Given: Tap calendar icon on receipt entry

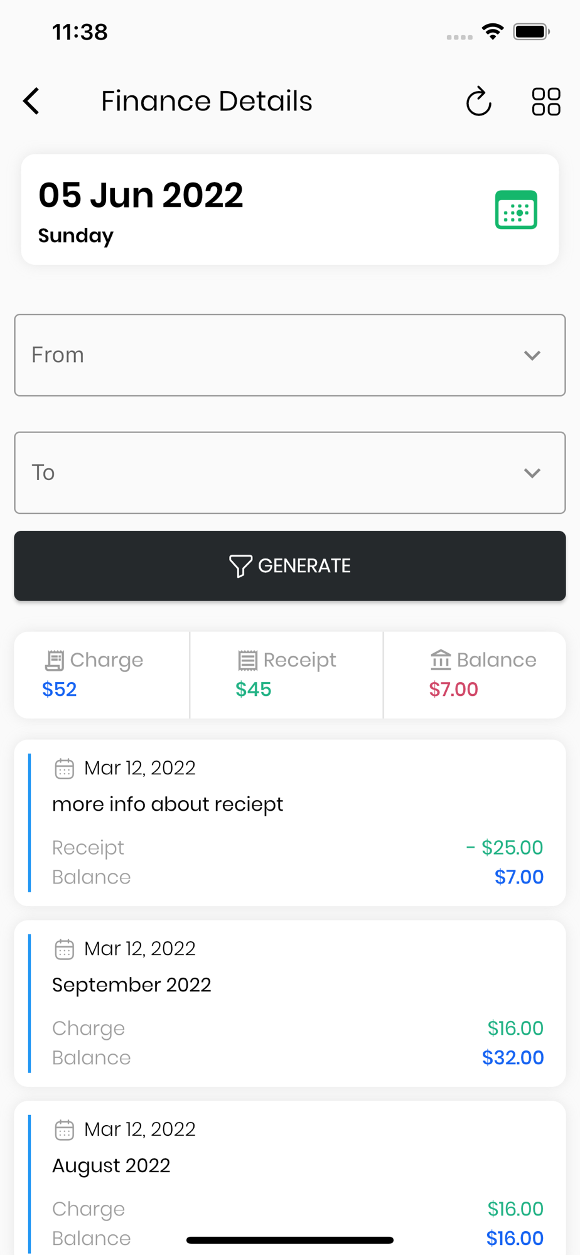Looking at the screenshot, I should tap(64, 768).
